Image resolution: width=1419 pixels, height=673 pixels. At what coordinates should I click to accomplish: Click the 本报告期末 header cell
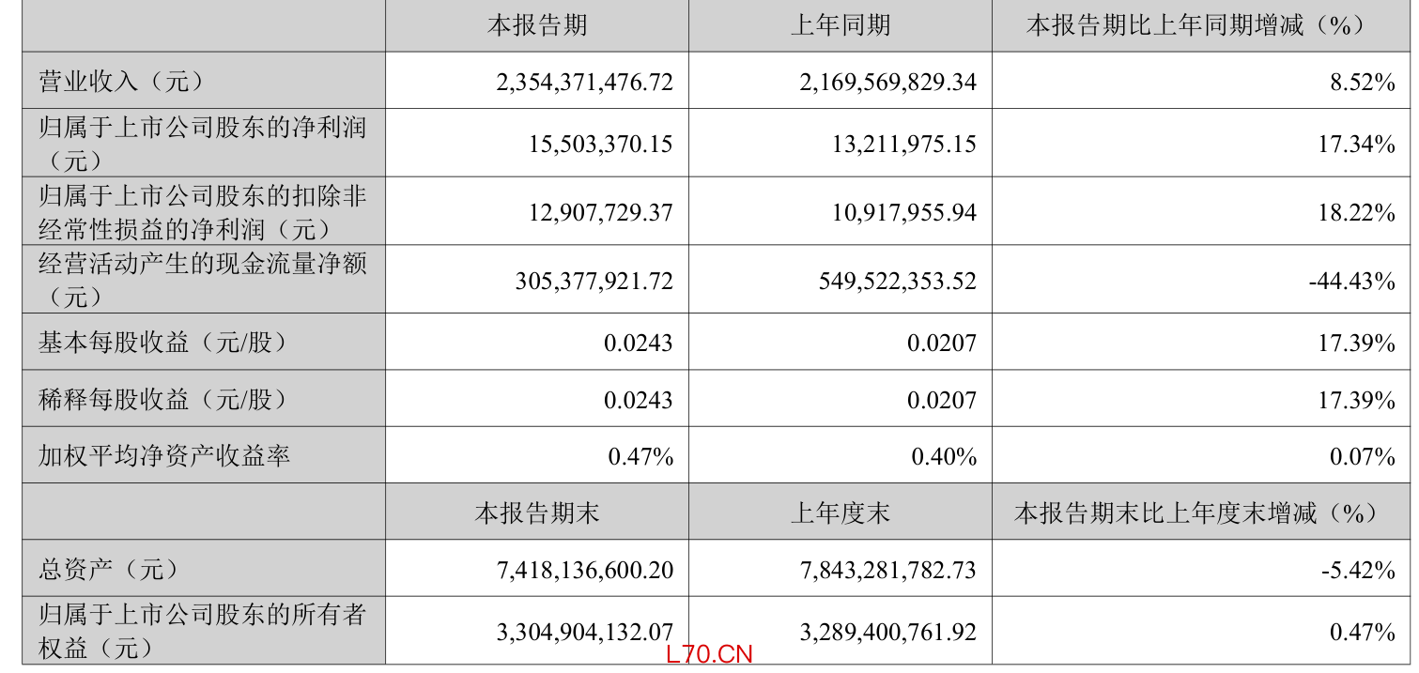(x=537, y=512)
